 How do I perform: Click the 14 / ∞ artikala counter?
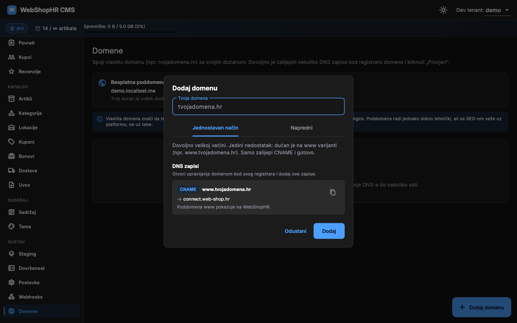tap(59, 28)
